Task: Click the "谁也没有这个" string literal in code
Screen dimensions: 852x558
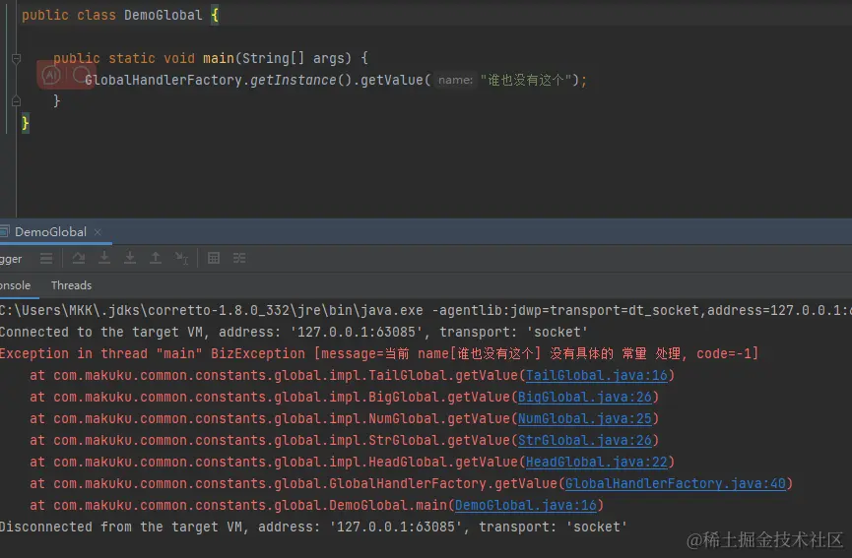Action: [x=525, y=80]
